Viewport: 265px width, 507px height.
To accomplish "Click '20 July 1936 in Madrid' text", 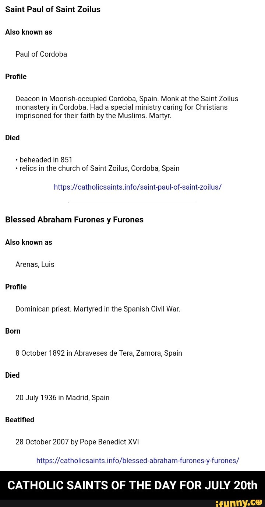I will 63,398.
